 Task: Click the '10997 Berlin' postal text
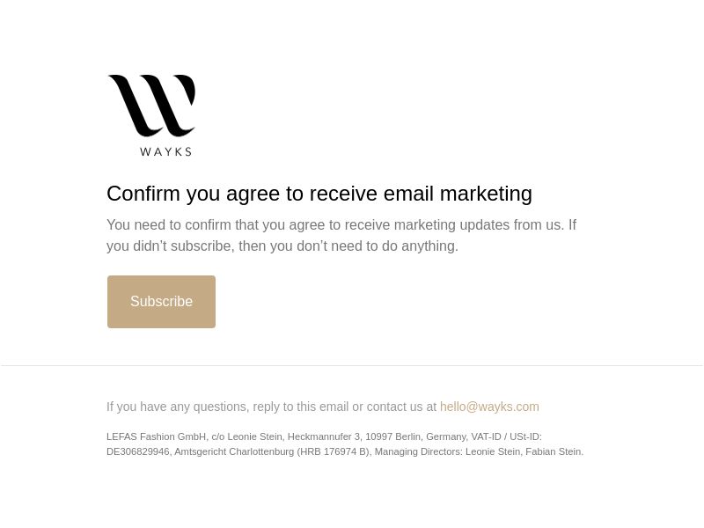click(392, 436)
